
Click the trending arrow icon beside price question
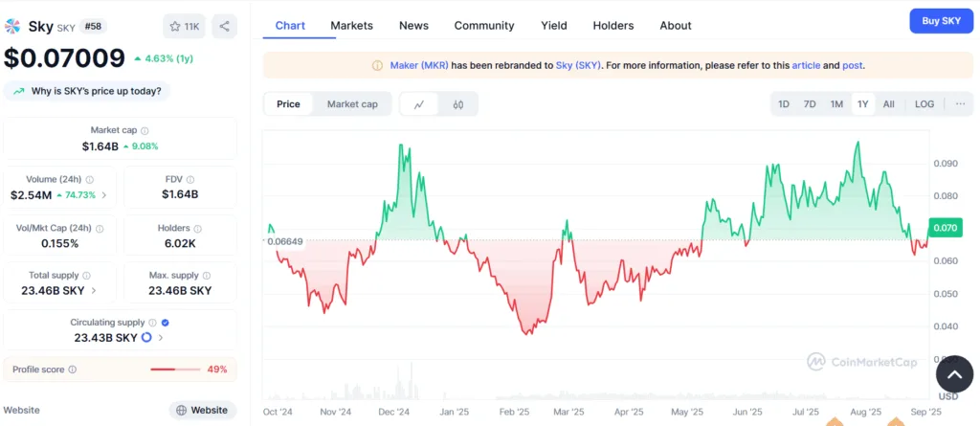[x=19, y=91]
